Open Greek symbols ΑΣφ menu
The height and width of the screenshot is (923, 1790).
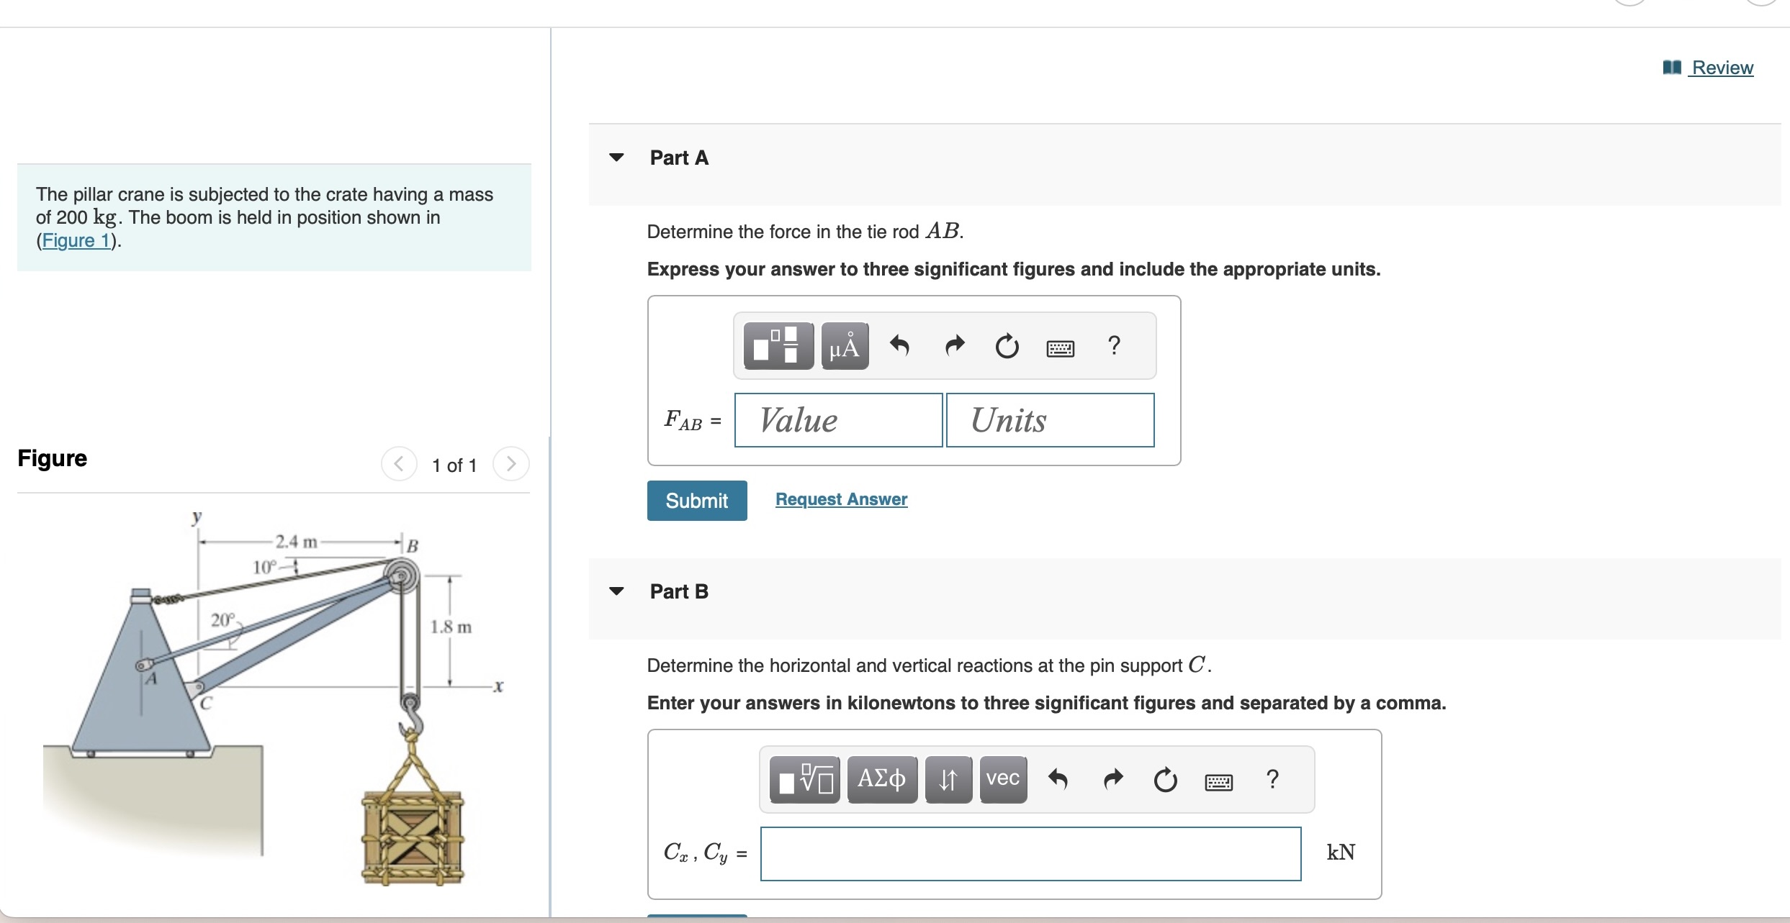(882, 780)
